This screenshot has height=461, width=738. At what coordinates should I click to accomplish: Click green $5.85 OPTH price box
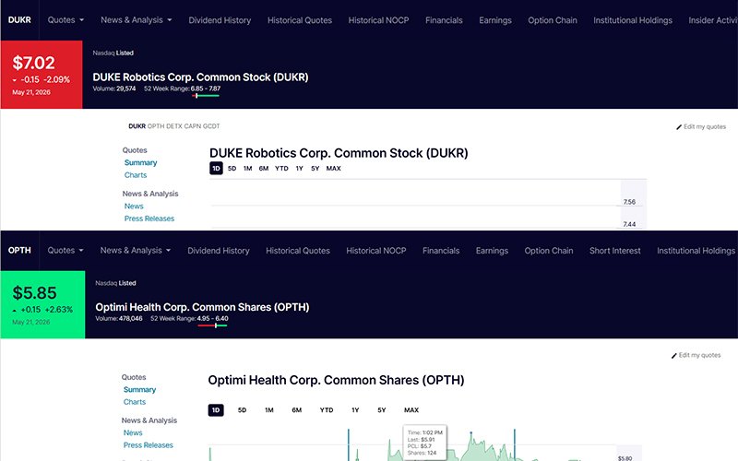pyautogui.click(x=42, y=304)
